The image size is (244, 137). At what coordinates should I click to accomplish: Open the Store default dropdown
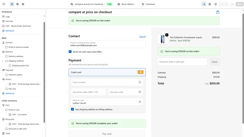point(126,4)
